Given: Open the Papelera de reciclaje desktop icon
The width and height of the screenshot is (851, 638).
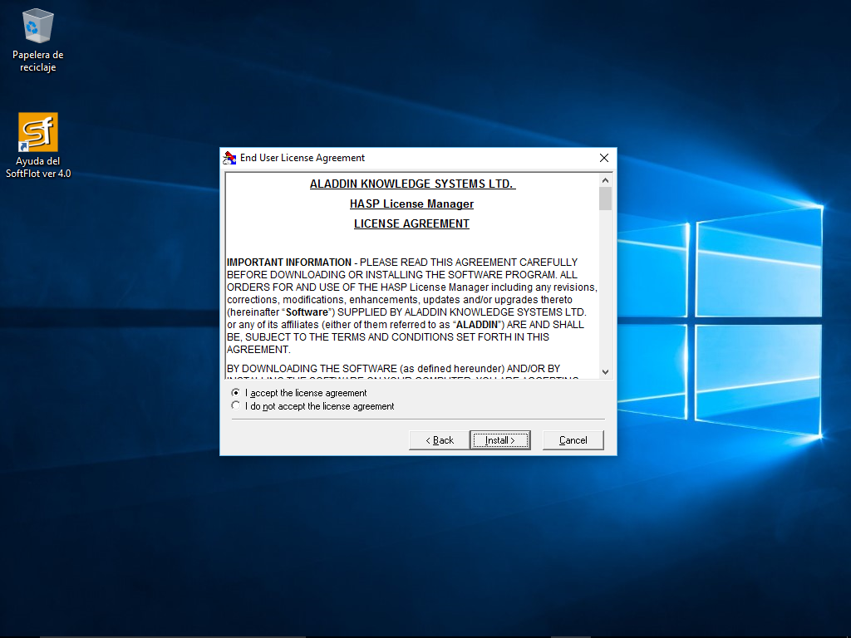Looking at the screenshot, I should point(37,27).
